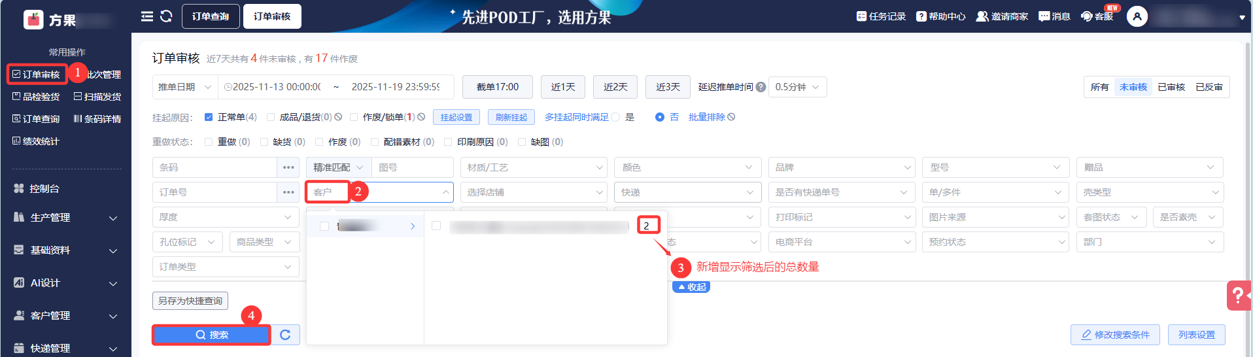Select the 已审核 status filter tab
The width and height of the screenshot is (1253, 357).
(x=1171, y=87)
